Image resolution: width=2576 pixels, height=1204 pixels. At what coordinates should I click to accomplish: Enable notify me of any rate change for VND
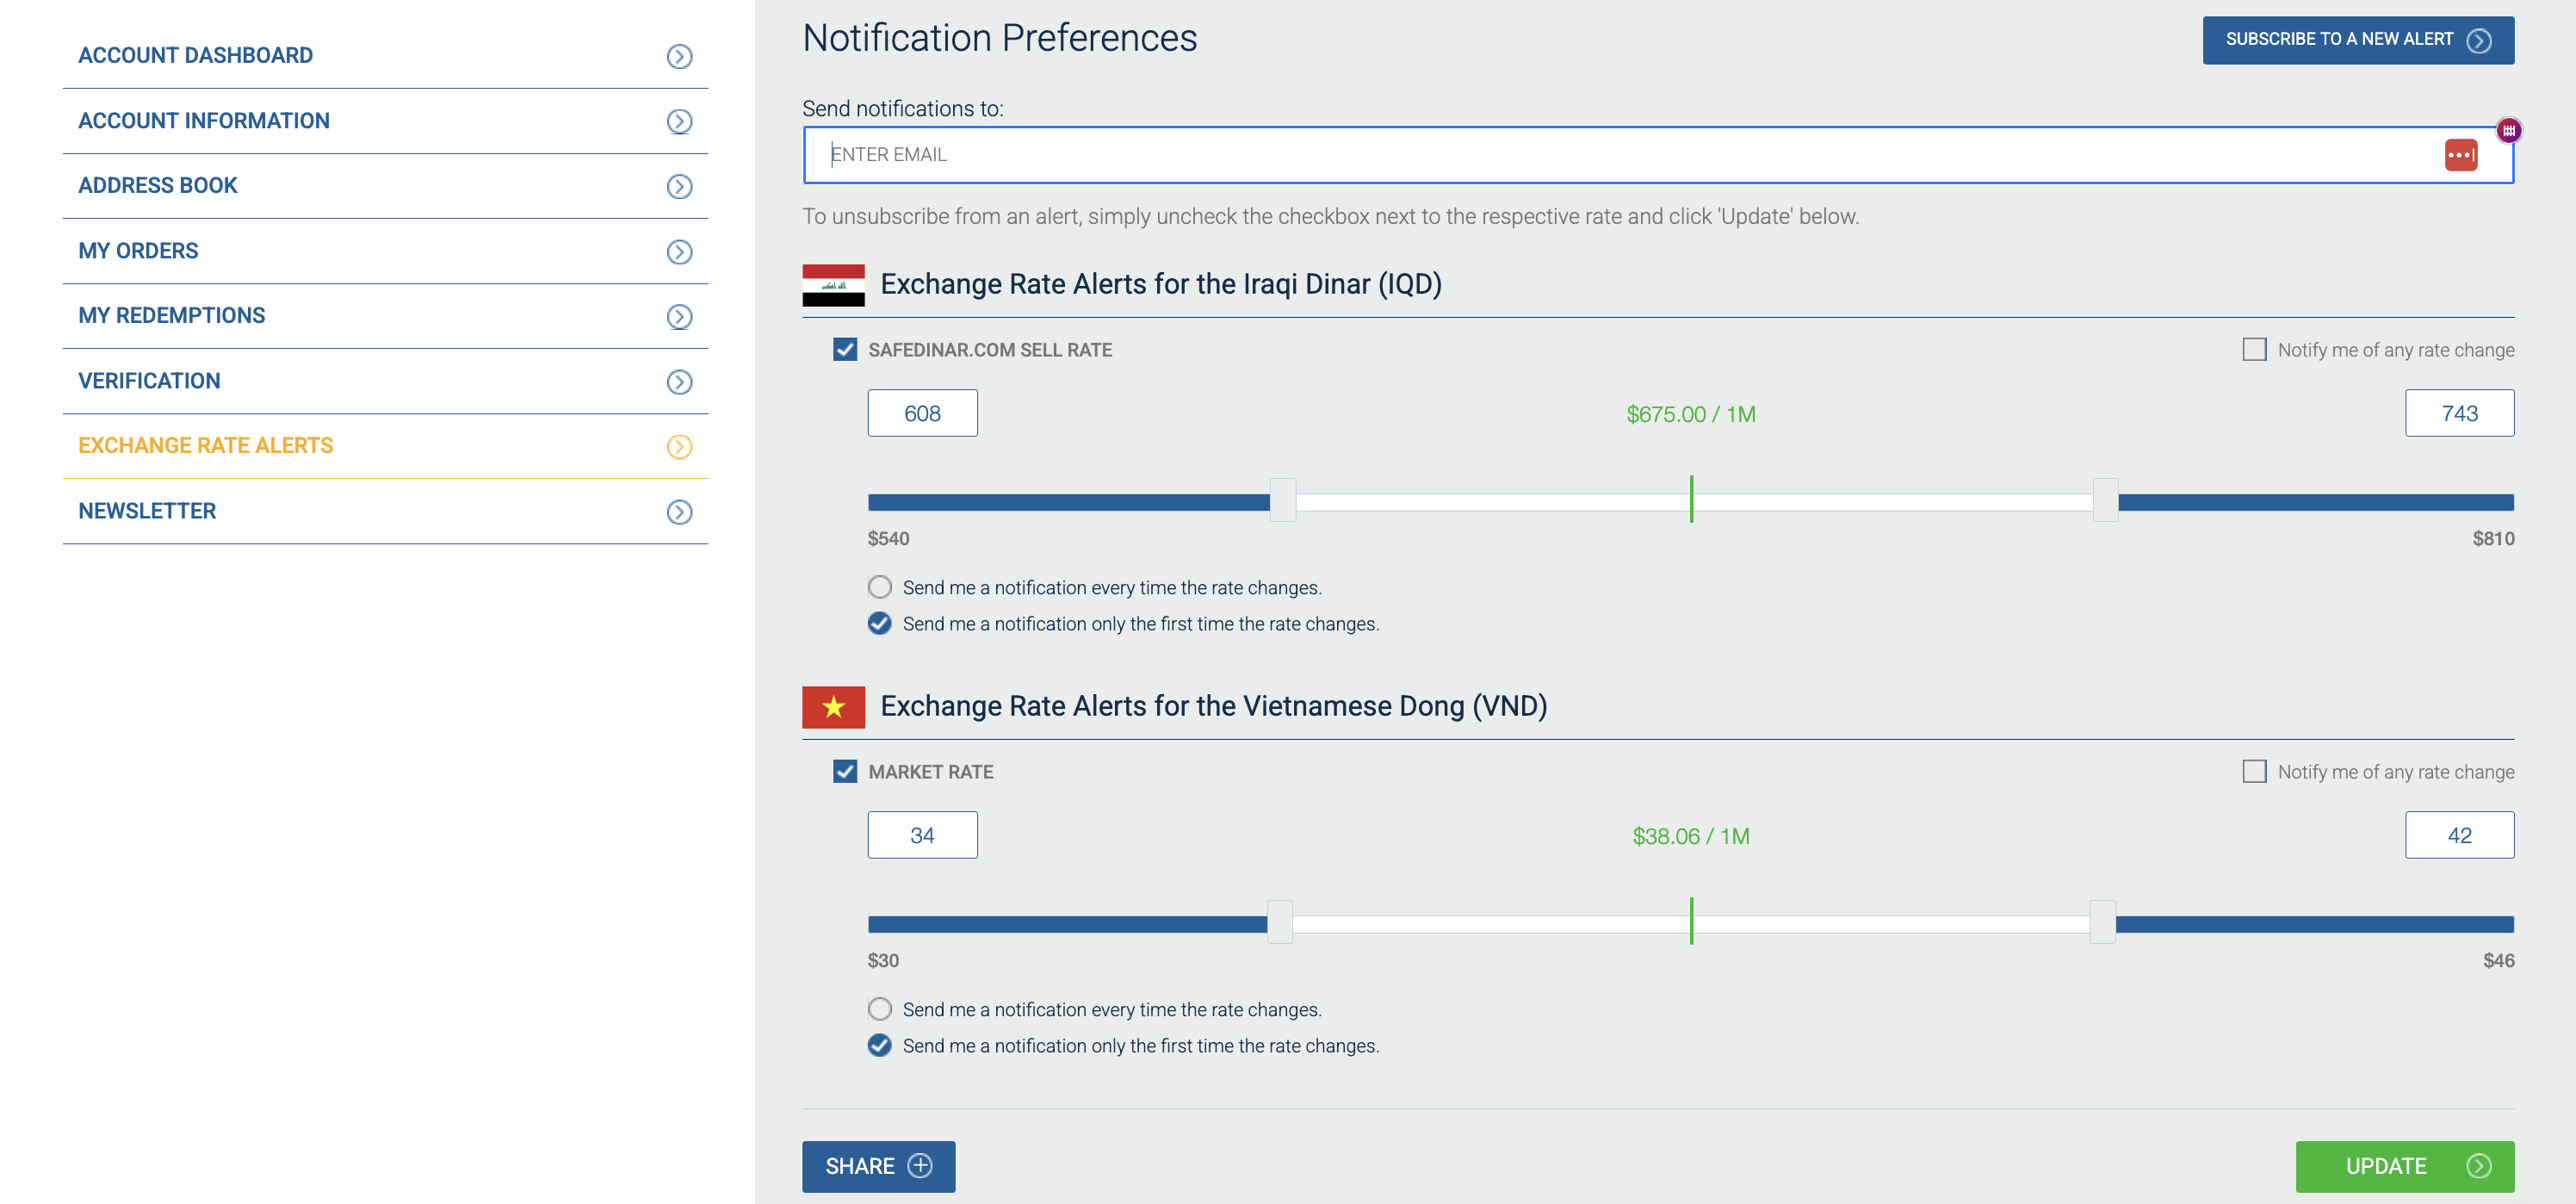2254,772
